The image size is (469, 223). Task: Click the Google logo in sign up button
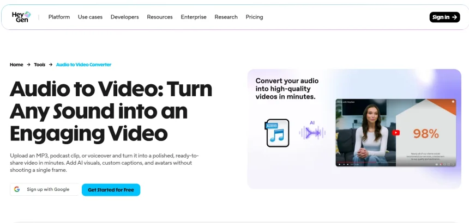tap(17, 189)
